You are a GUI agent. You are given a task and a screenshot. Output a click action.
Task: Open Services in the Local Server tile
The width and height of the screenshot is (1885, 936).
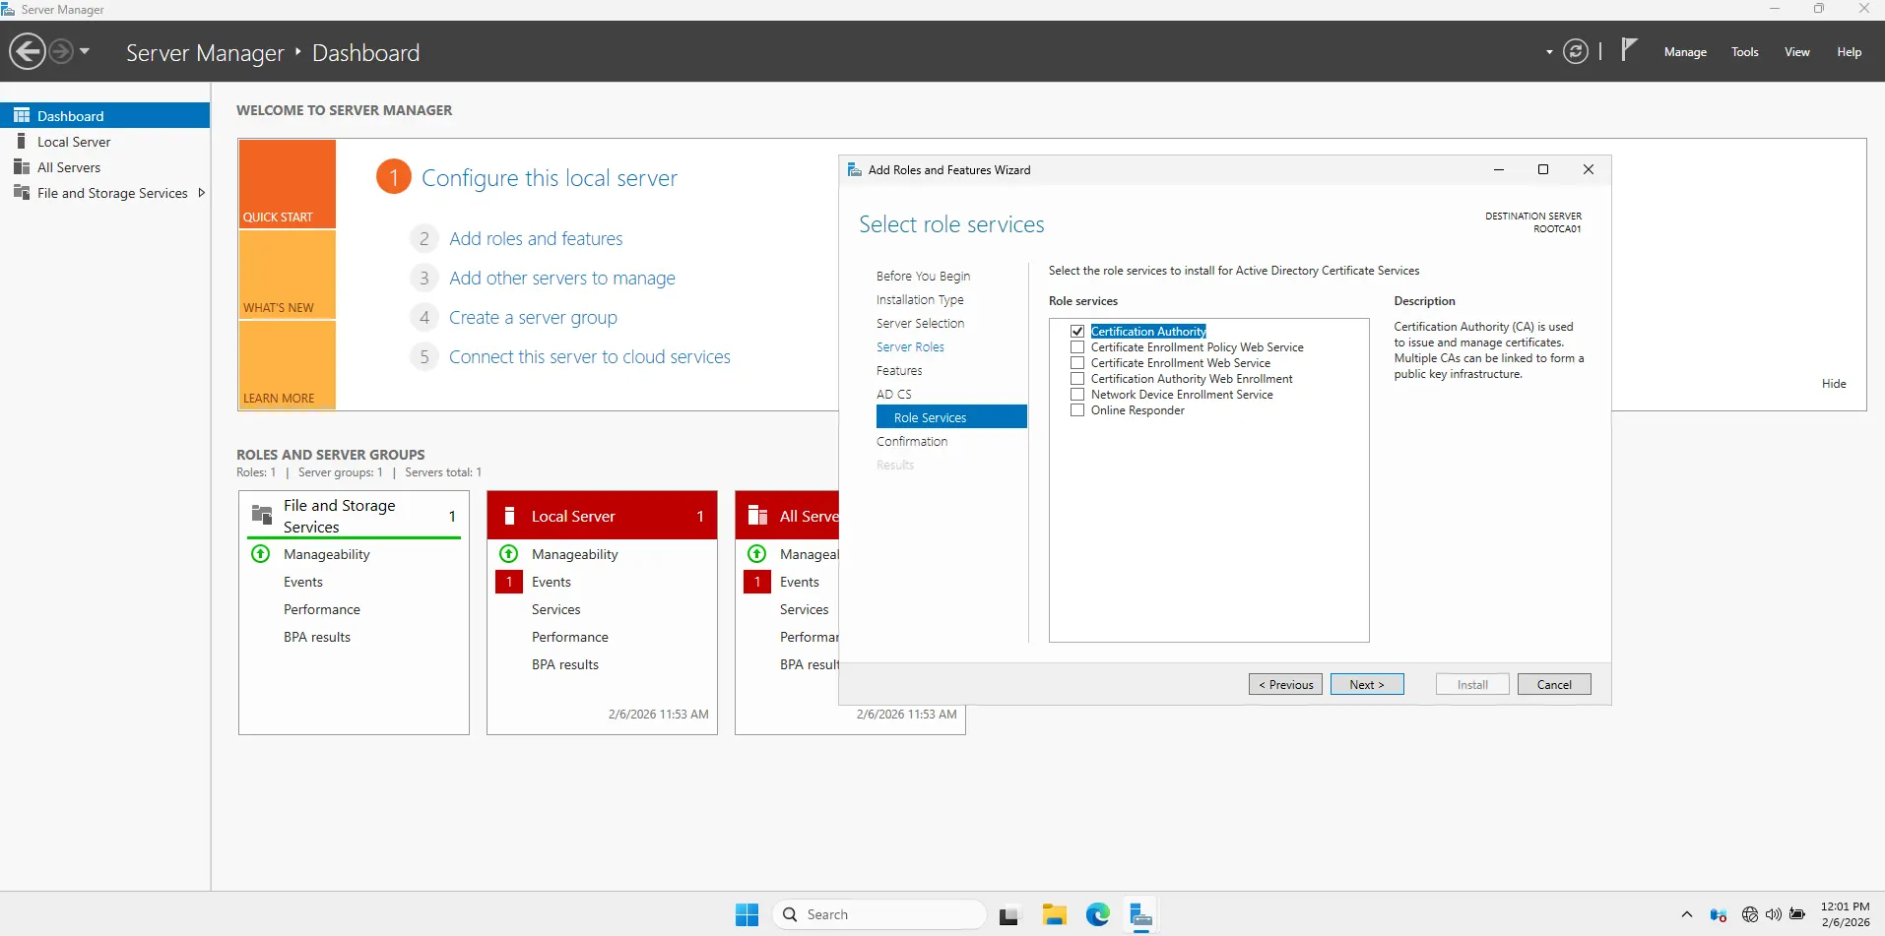(556, 609)
